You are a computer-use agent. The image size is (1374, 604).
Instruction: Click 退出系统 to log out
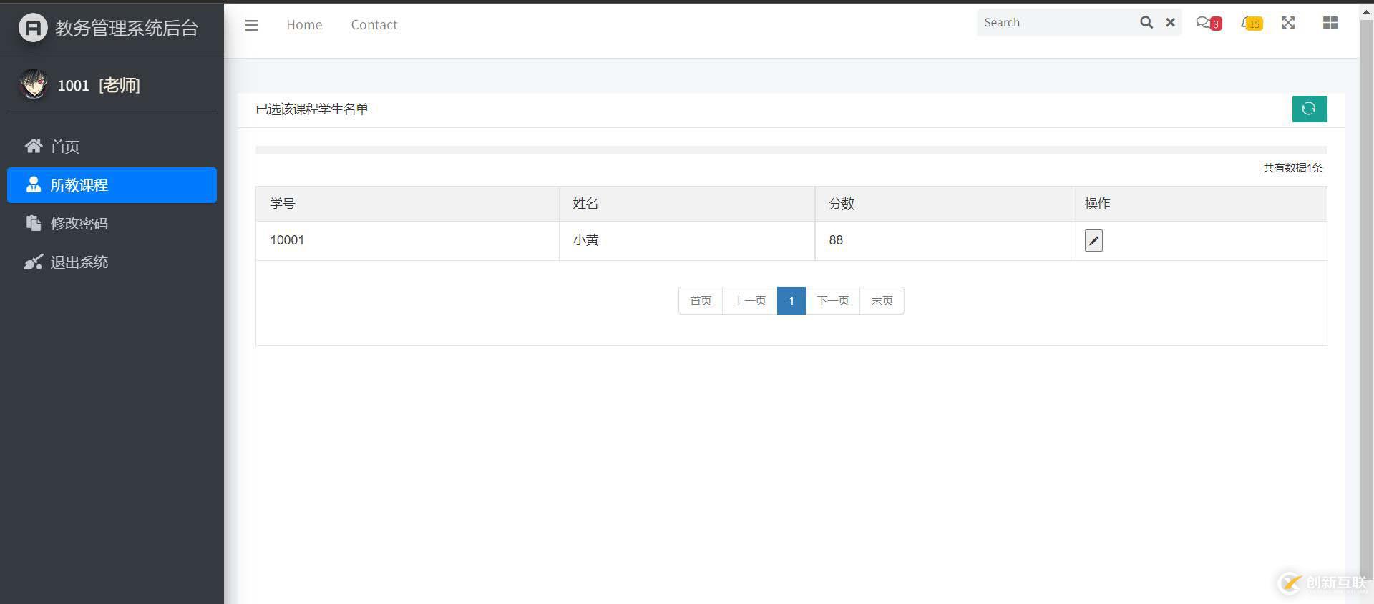79,262
